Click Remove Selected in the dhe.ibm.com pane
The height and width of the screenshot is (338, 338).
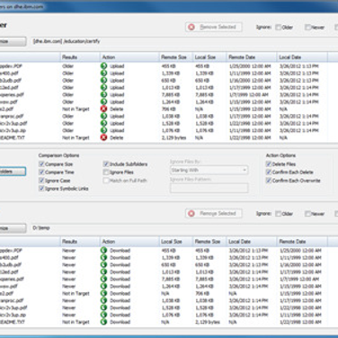(x=214, y=27)
